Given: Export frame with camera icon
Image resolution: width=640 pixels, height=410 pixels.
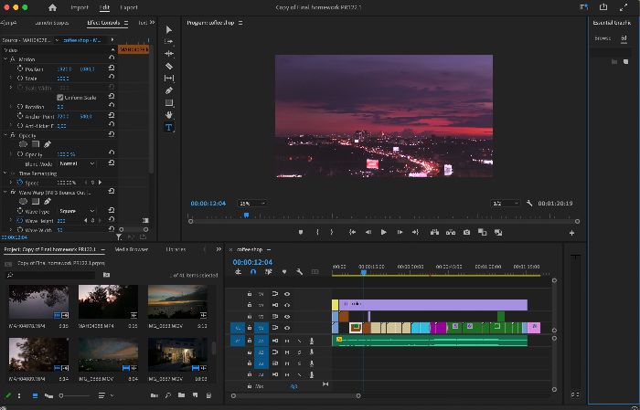Looking at the screenshot, I should (x=466, y=232).
